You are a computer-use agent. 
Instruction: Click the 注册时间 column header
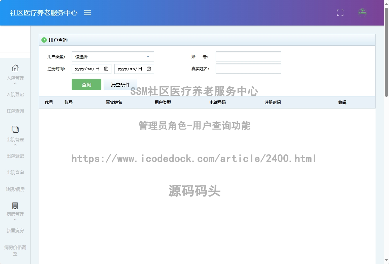pyautogui.click(x=272, y=102)
